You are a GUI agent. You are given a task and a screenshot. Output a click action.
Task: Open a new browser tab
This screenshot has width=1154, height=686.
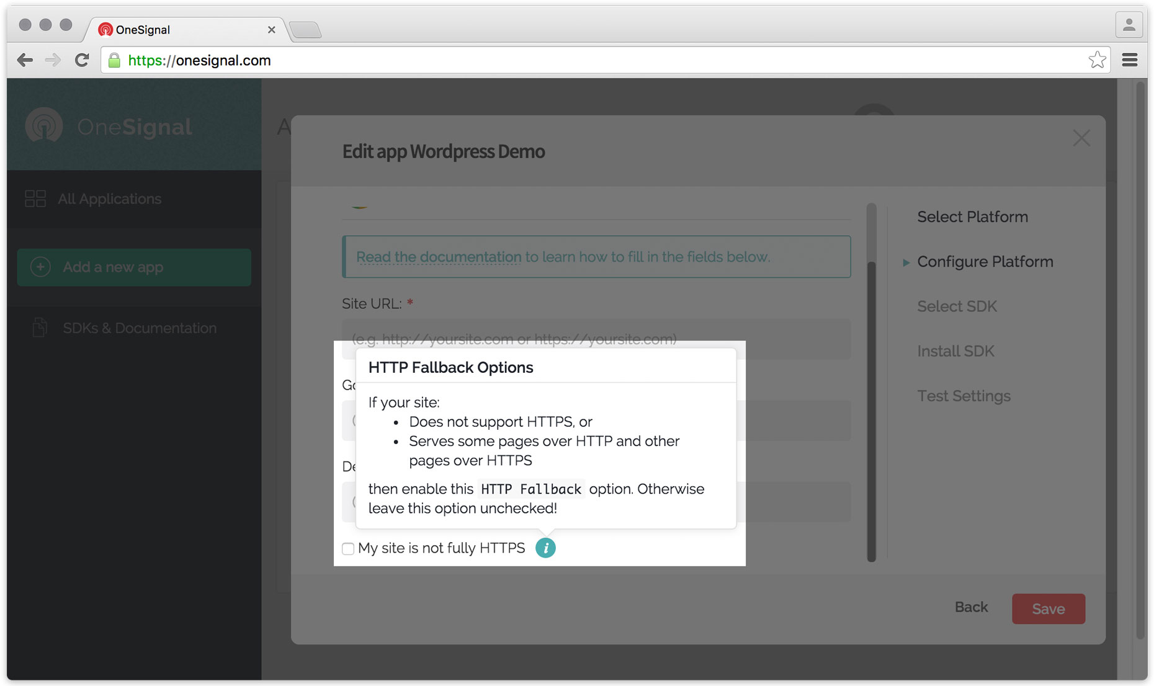pos(305,30)
